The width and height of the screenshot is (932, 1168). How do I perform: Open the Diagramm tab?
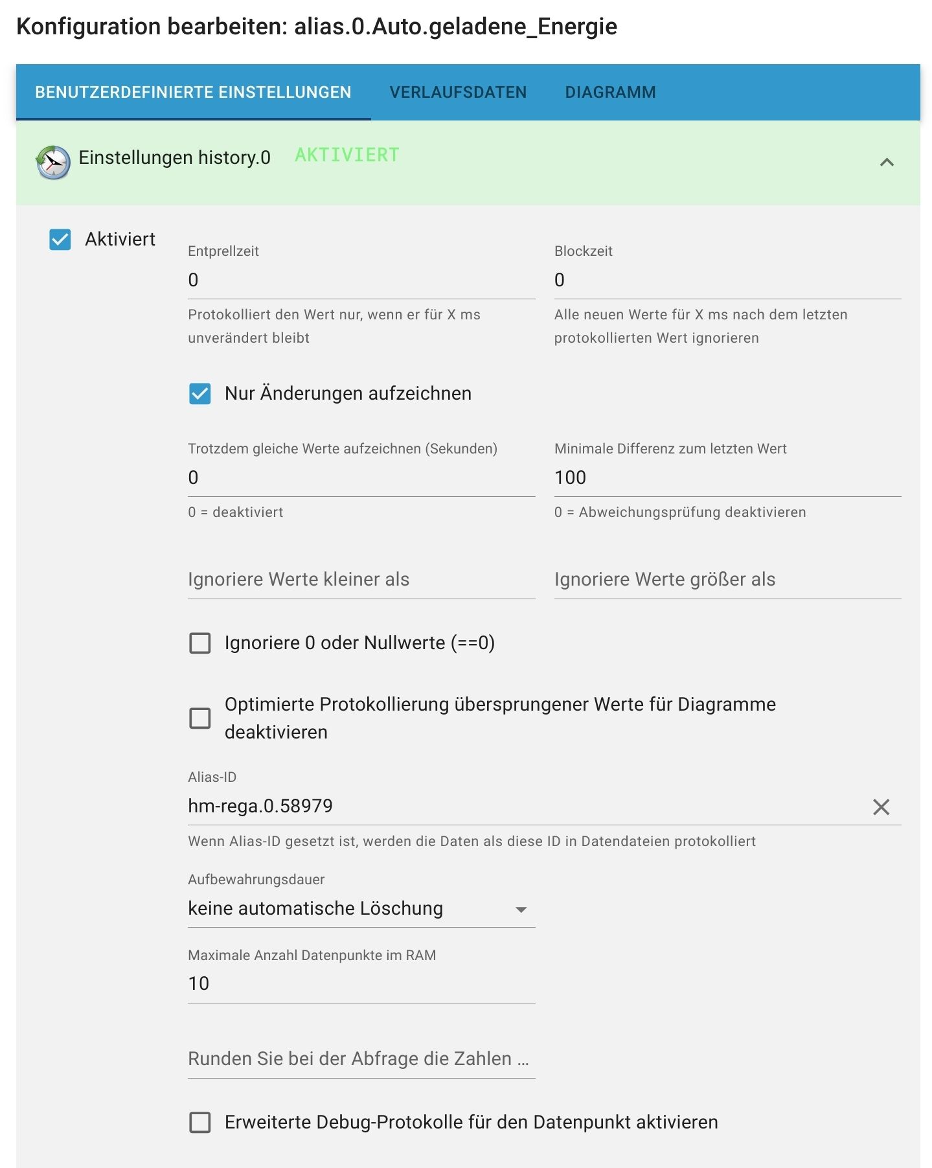[610, 93]
